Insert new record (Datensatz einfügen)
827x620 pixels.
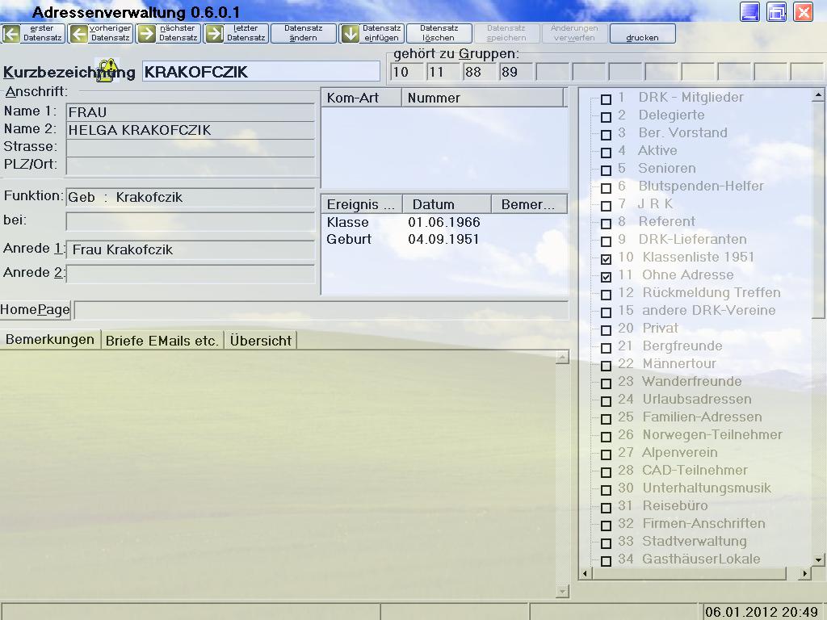[x=372, y=33]
